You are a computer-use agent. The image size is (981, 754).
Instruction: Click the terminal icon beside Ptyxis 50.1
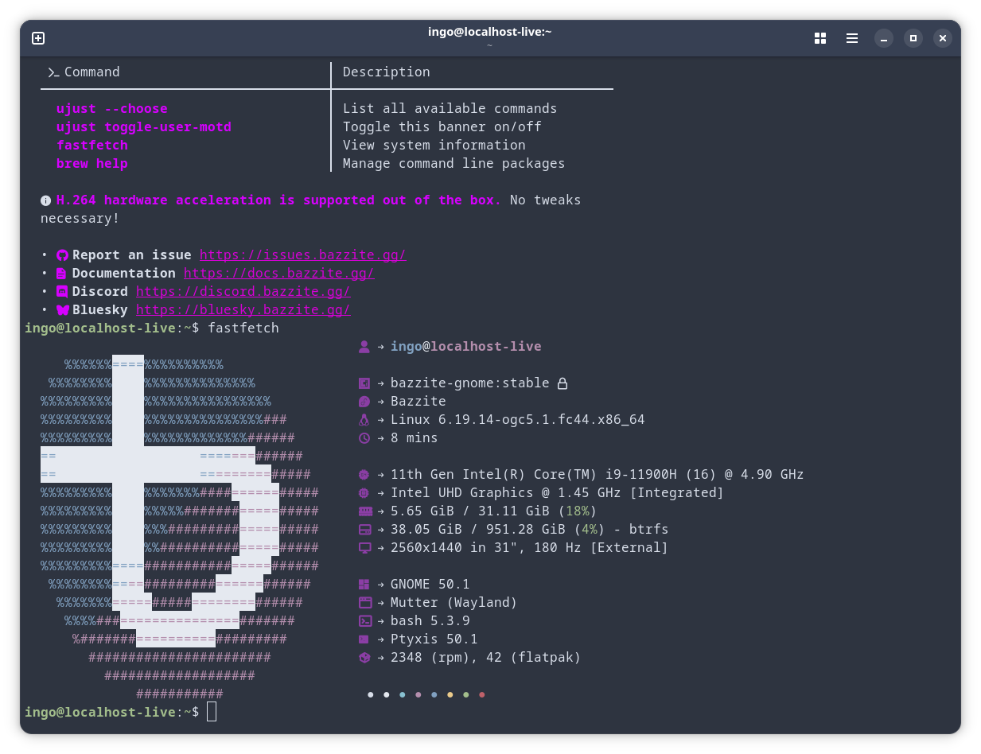click(364, 639)
